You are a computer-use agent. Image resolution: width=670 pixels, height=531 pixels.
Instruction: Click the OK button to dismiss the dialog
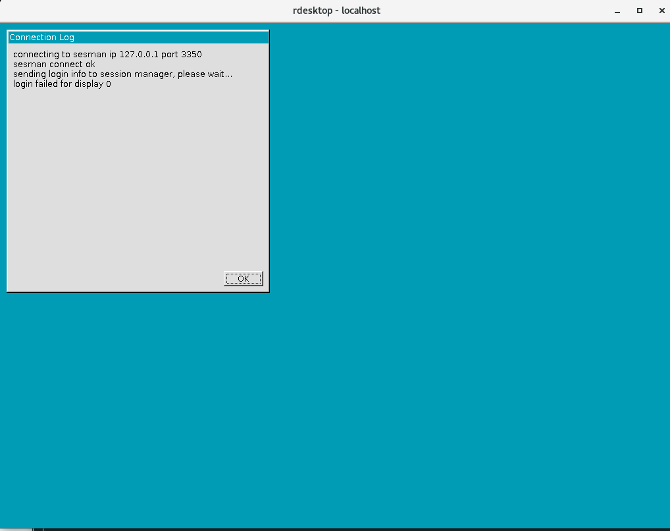coord(243,278)
